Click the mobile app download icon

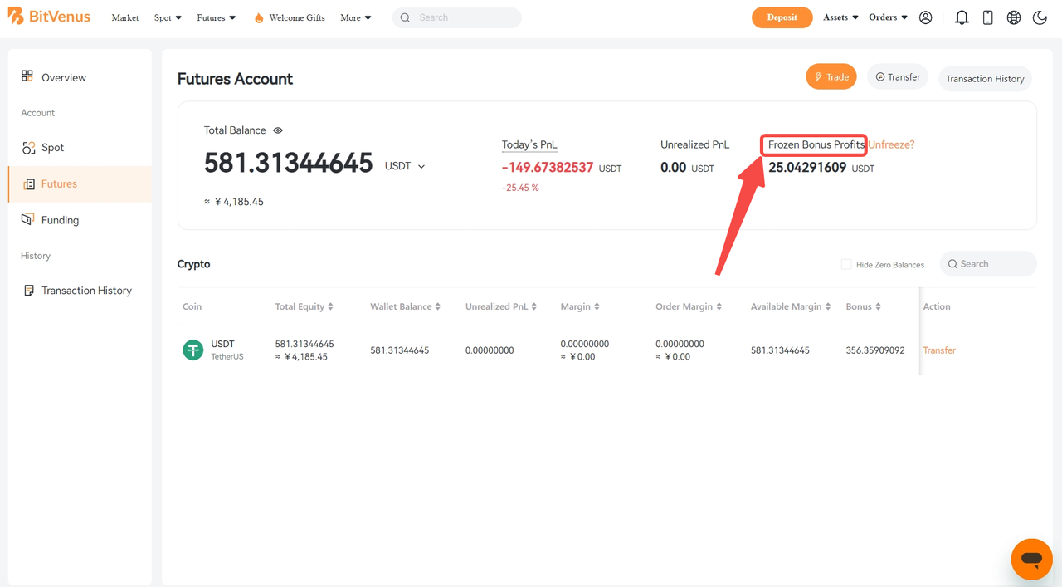[x=987, y=17]
